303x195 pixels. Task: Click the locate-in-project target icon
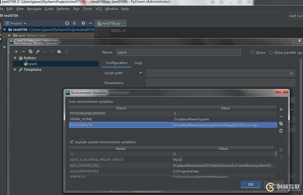(x=67, y=23)
